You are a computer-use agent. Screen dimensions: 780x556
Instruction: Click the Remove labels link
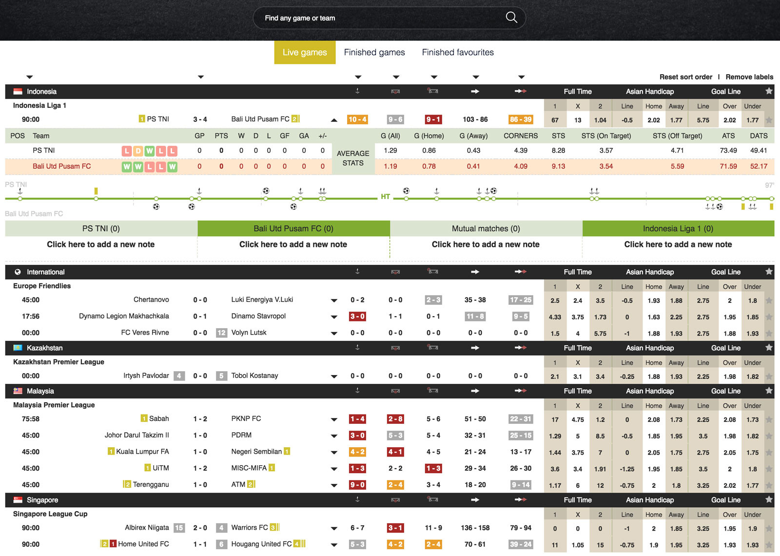[x=749, y=77]
